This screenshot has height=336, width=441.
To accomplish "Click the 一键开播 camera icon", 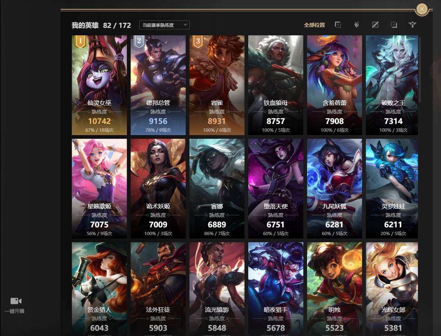I will [x=16, y=301].
